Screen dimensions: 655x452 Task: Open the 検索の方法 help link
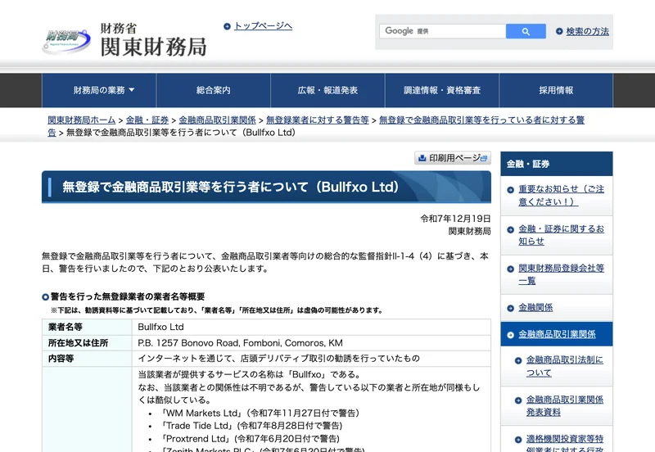point(587,31)
